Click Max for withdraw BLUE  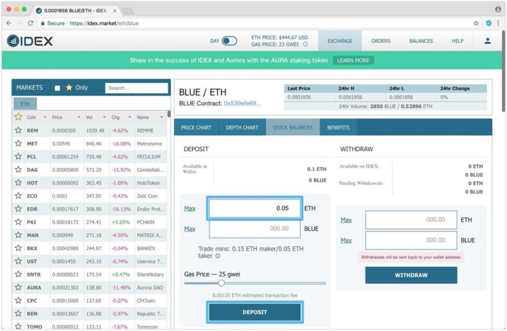coord(346,240)
